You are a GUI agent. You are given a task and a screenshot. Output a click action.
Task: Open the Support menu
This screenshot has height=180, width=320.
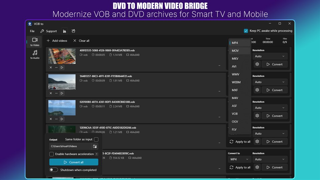[49, 31]
